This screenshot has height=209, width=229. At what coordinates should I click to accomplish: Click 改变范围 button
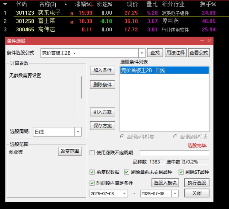(70, 151)
